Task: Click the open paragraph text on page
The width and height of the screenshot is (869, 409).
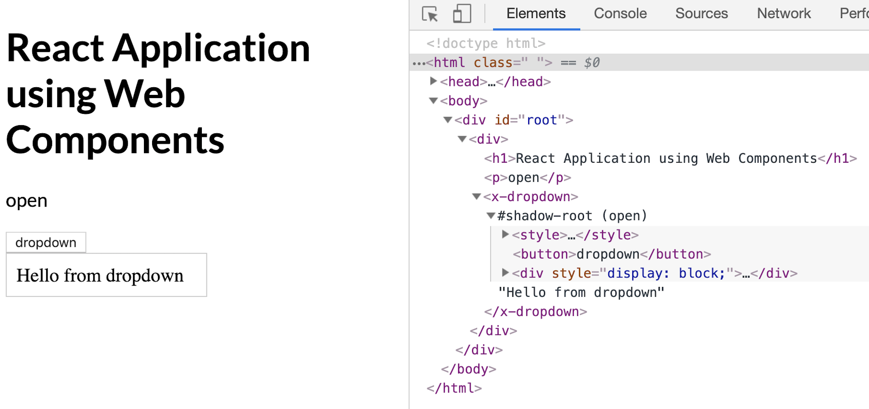Action: tap(27, 201)
